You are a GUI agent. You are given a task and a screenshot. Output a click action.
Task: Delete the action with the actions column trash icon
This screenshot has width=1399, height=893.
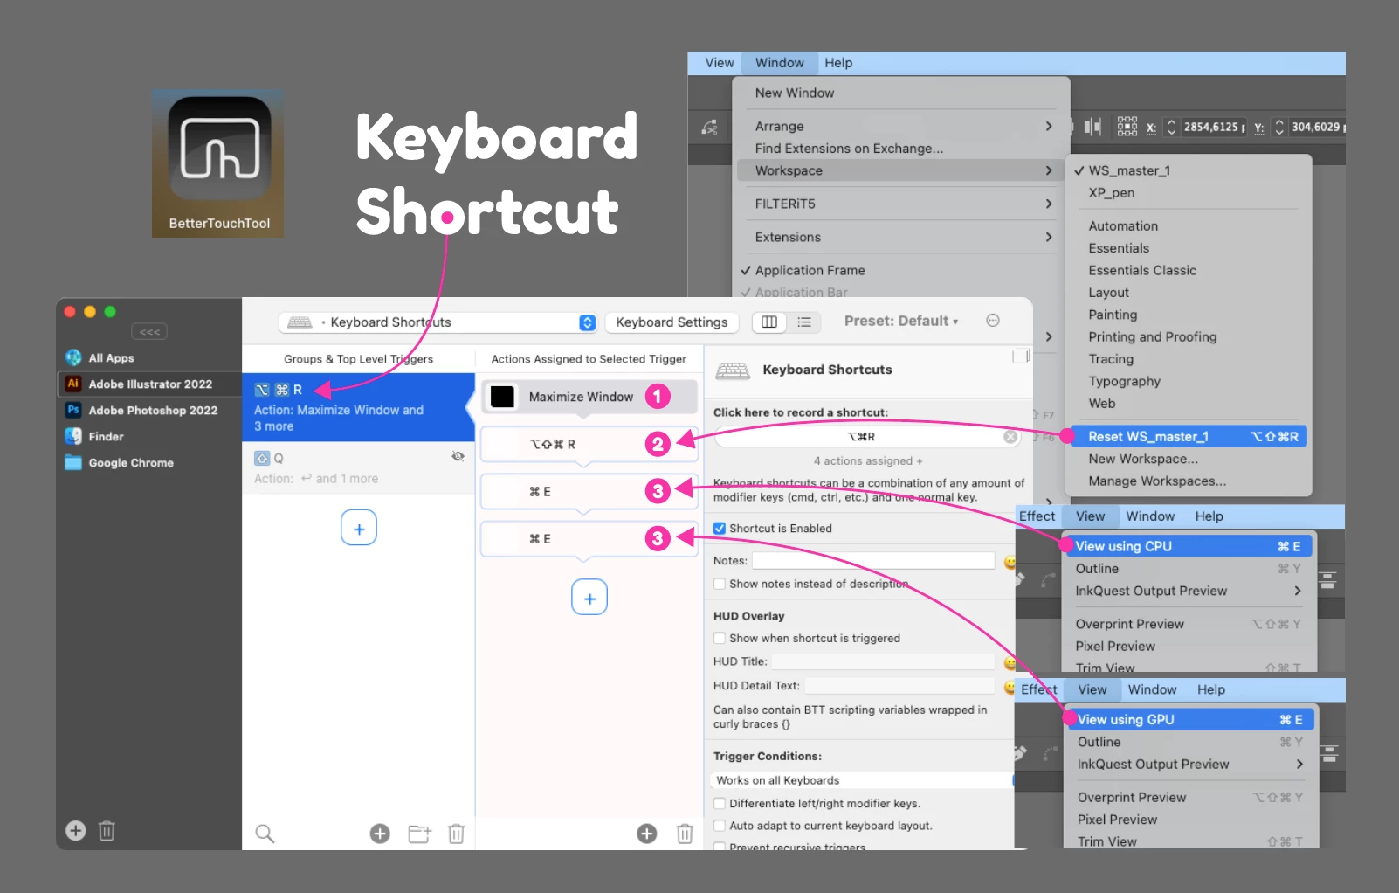[685, 834]
